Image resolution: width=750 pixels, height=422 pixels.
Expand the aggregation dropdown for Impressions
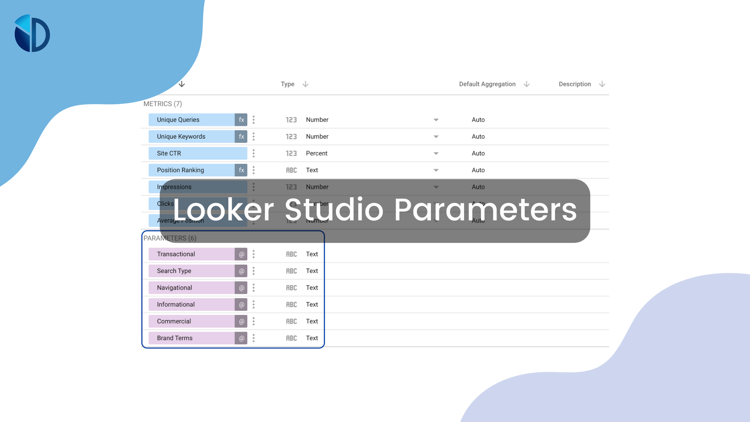tap(436, 187)
